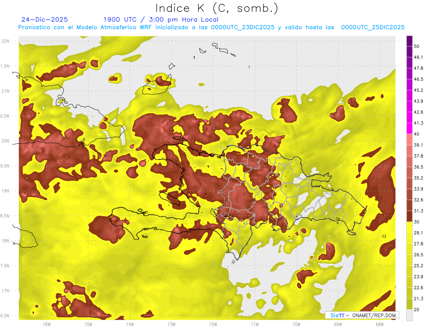Screen dimensions: 426x329
Task: Click the color scale label "26.5"
Action: pos(419,255)
